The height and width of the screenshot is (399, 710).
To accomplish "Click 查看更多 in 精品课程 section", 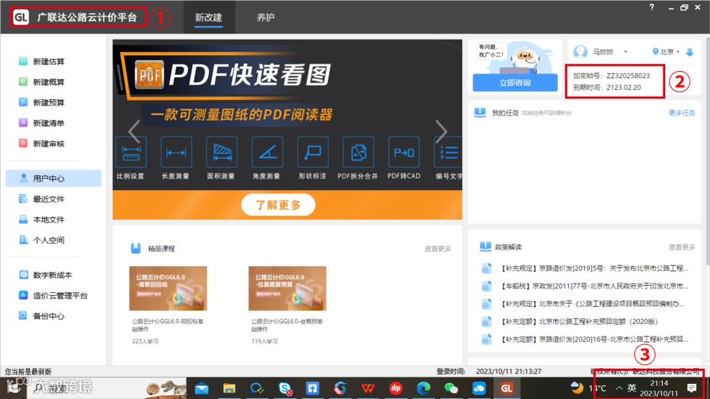I will [x=437, y=248].
